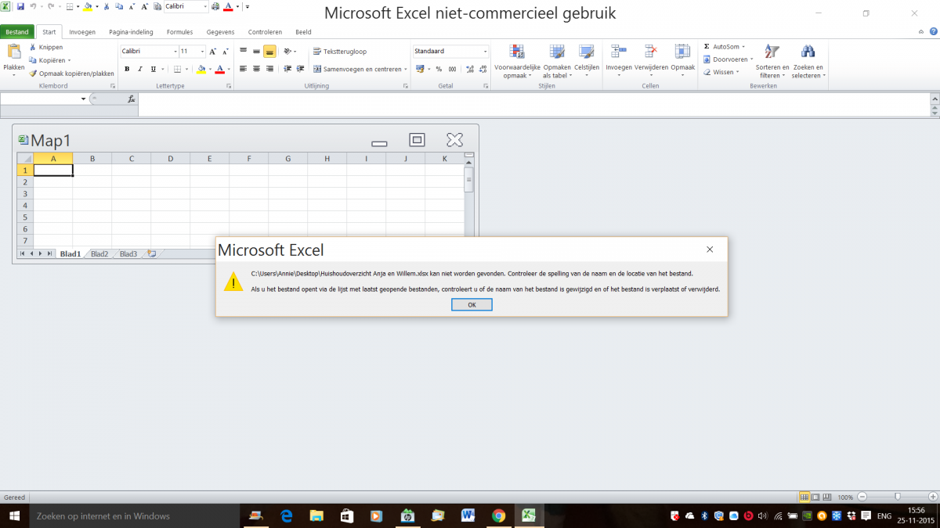
Task: Insert new worksheet tab icon
Action: click(151, 253)
